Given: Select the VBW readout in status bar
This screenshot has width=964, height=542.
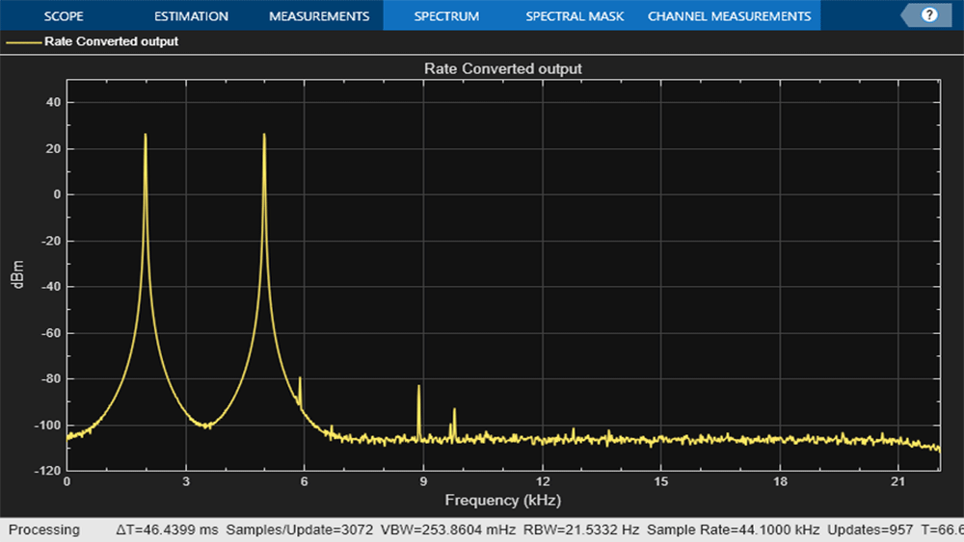Looking at the screenshot, I should click(448, 529).
